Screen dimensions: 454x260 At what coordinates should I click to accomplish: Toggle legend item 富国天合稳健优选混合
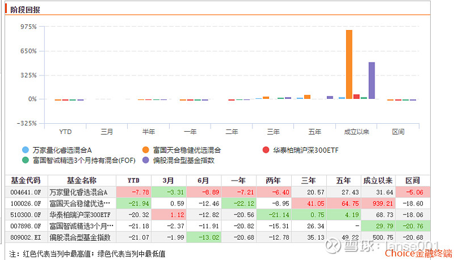182,150
